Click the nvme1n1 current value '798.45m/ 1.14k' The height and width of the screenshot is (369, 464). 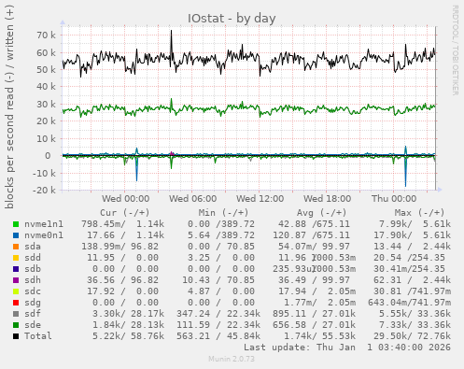[x=122, y=224]
